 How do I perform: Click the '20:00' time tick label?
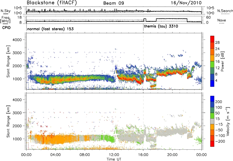pyautogui.click(x=172, y=155)
